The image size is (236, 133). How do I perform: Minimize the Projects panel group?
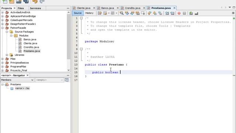coord(68,8)
